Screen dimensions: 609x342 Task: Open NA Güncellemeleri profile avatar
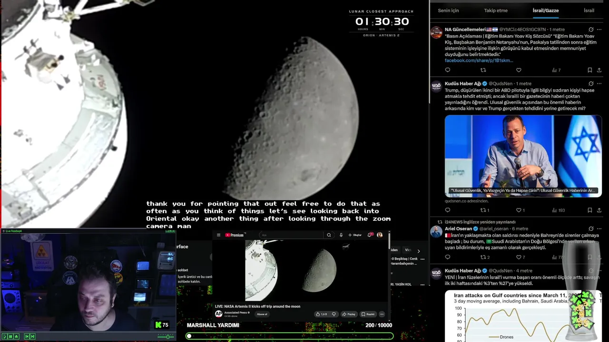coord(436,32)
